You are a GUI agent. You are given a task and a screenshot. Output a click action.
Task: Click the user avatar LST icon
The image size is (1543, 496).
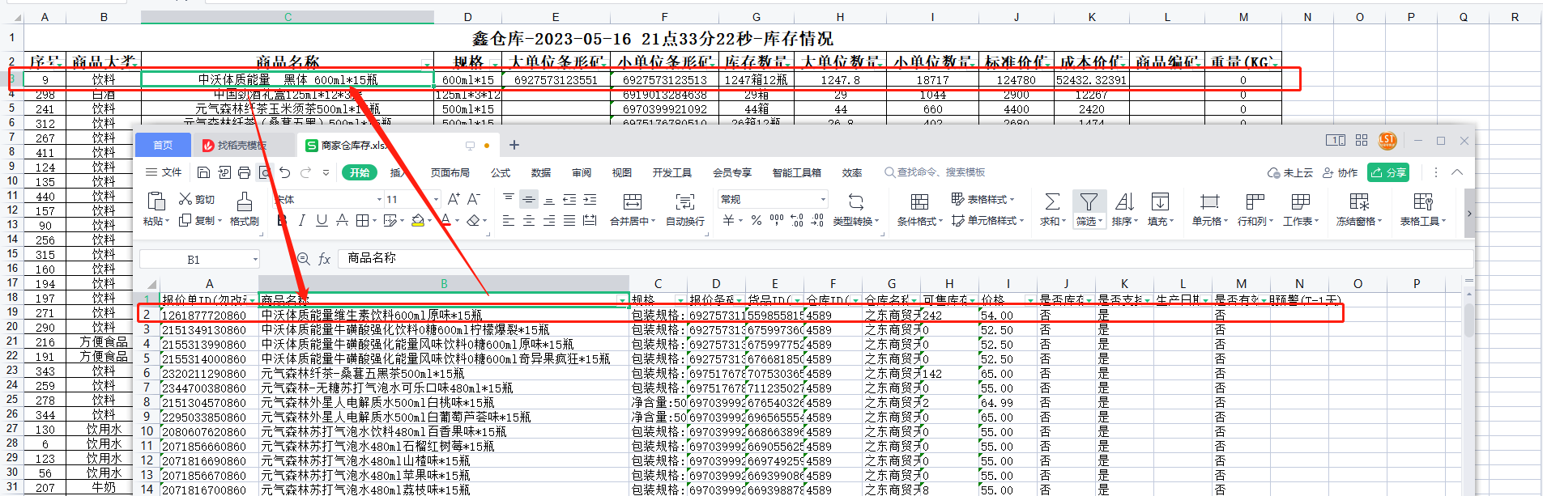tap(1387, 141)
